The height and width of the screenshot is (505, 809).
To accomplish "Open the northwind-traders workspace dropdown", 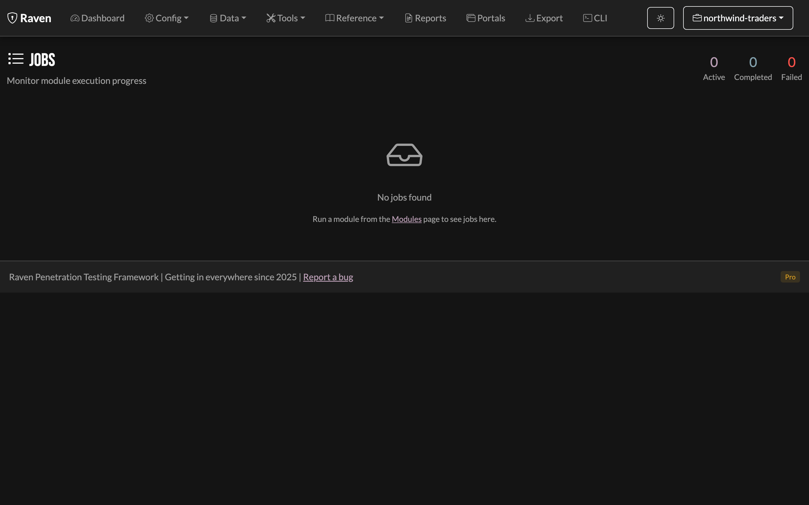I will (738, 18).
